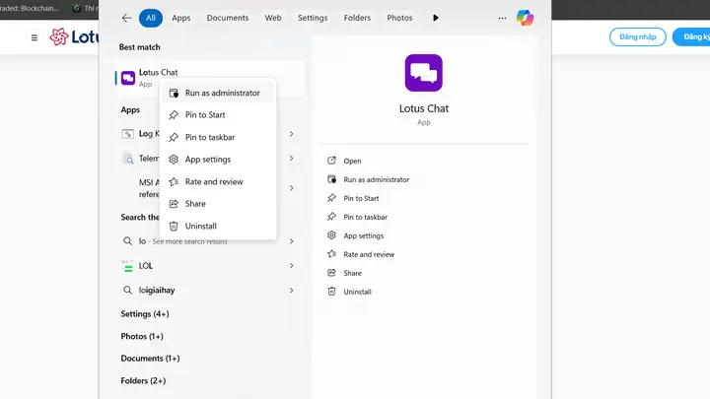This screenshot has height=399, width=710.
Task: Click the Đăng ký button on webpage
Action: [693, 37]
